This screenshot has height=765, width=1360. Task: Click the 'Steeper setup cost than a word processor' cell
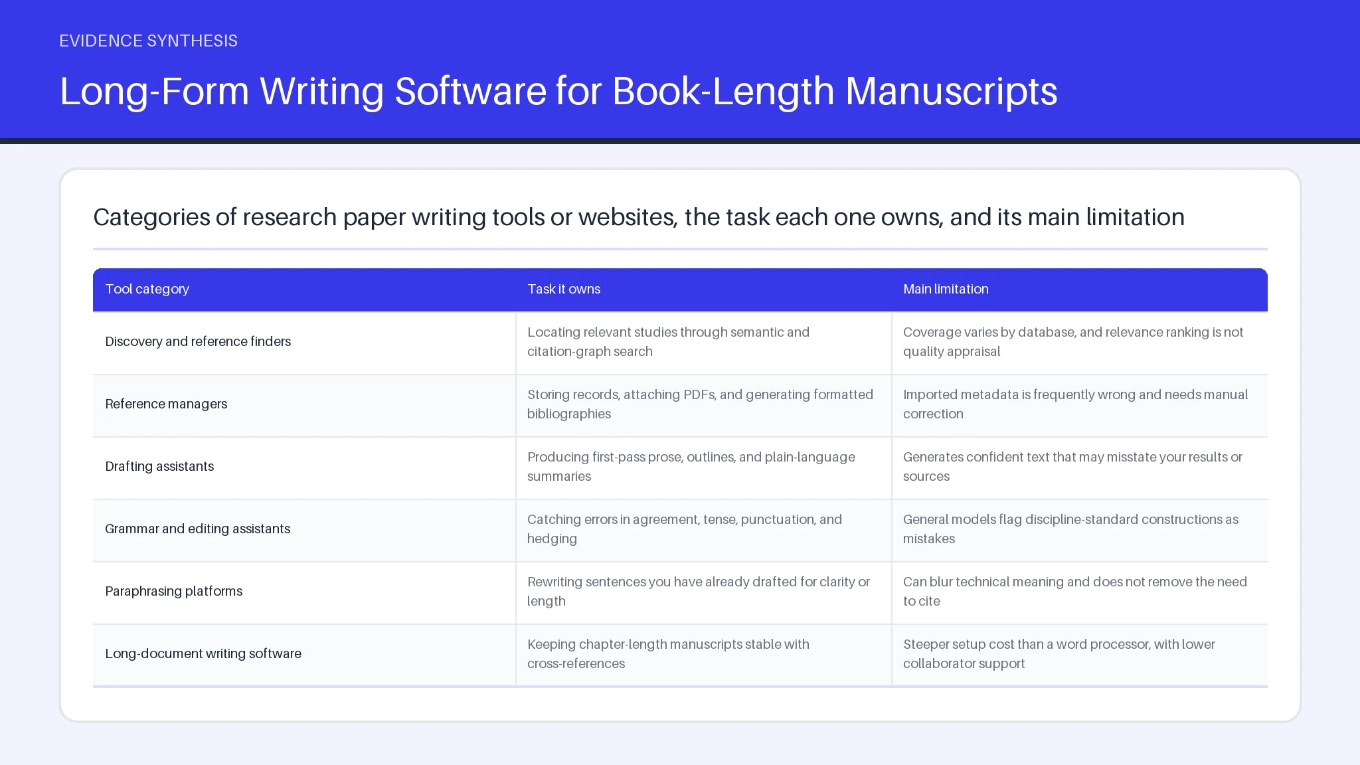(1079, 655)
